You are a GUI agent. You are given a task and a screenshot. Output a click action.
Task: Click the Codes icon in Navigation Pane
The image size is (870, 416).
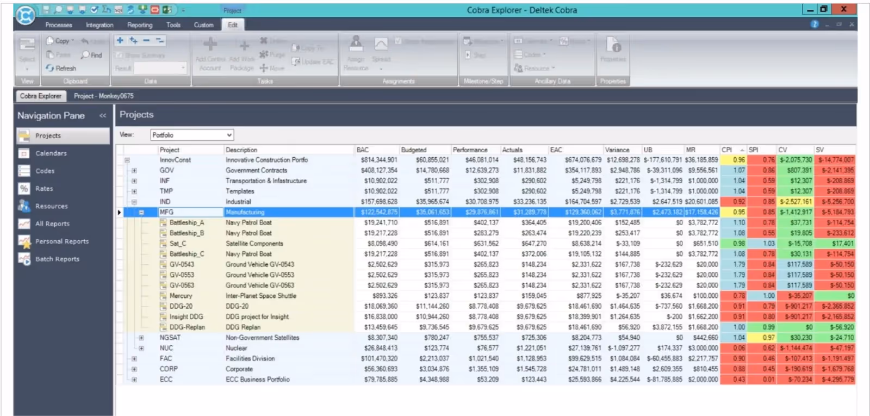point(23,171)
